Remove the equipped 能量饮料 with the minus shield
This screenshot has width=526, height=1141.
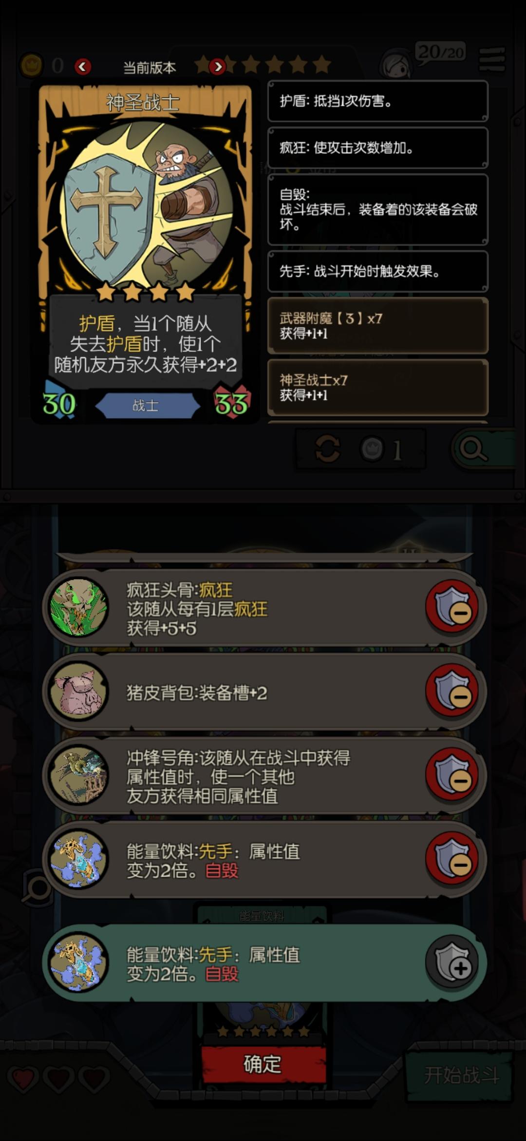click(x=452, y=859)
